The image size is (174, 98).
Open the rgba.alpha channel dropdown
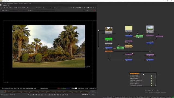10,8
